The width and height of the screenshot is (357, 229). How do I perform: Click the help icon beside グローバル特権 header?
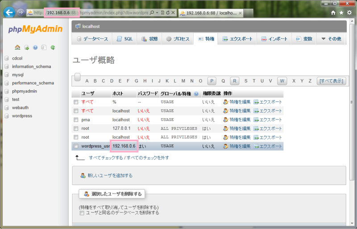pos(196,94)
